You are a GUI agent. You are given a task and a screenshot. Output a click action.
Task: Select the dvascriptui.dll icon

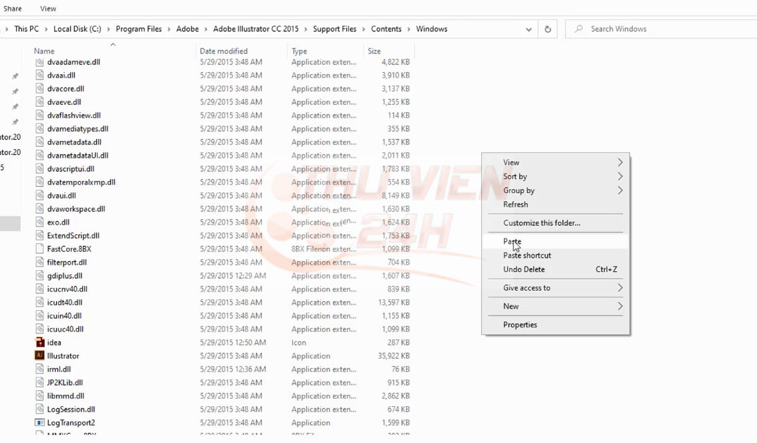pos(39,169)
